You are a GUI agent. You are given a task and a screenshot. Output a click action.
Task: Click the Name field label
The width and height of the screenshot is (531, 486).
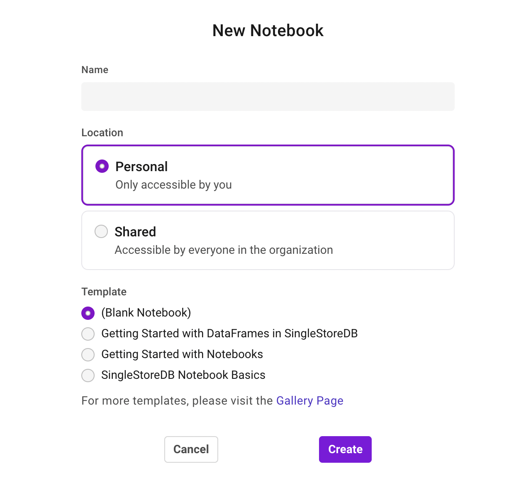(95, 69)
